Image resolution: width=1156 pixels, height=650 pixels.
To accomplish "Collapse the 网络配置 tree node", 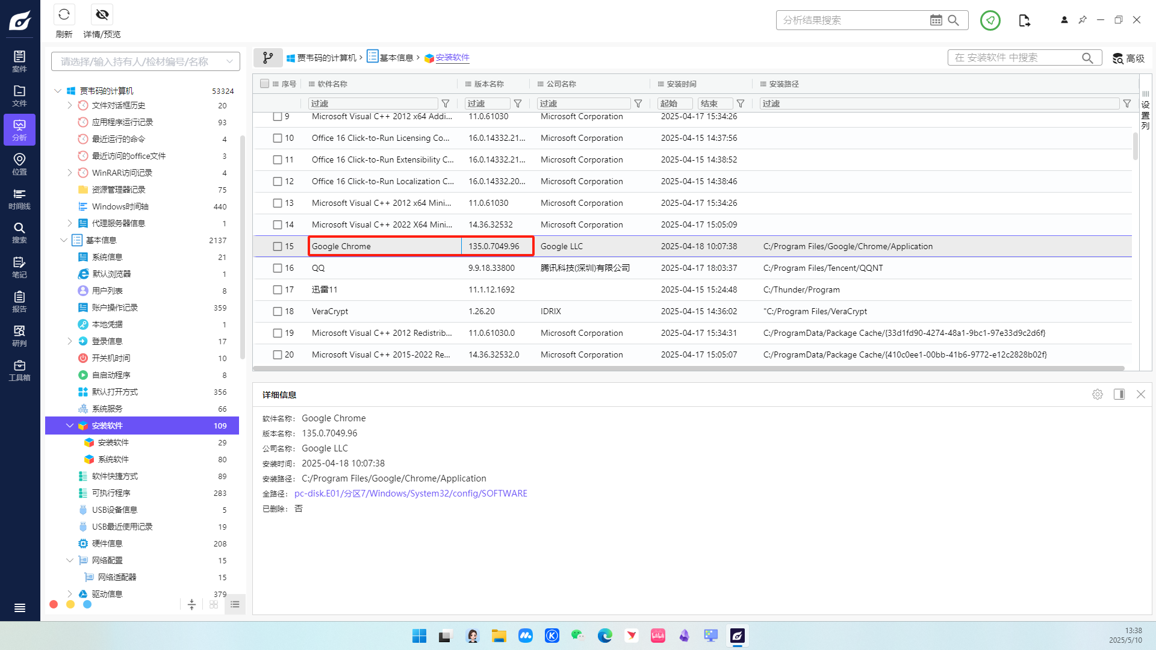I will [x=70, y=560].
